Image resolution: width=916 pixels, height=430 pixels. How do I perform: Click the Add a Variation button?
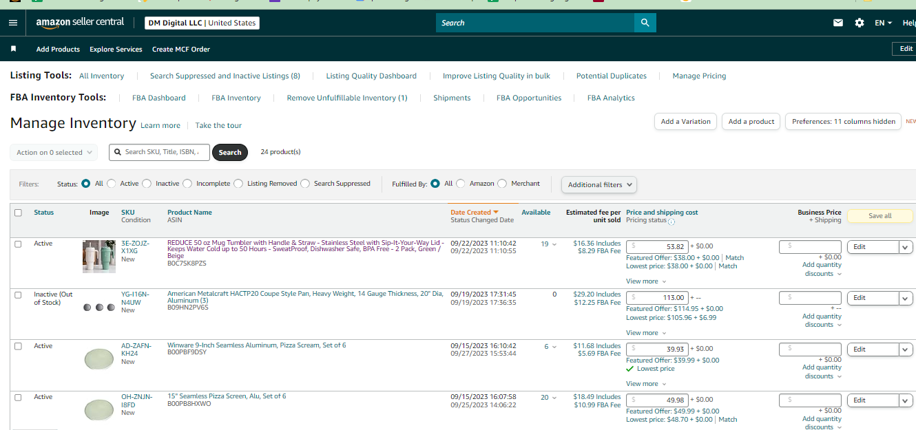685,122
